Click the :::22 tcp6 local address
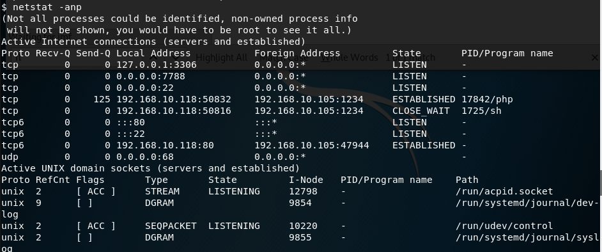The height and width of the screenshot is (252, 602). (x=130, y=134)
